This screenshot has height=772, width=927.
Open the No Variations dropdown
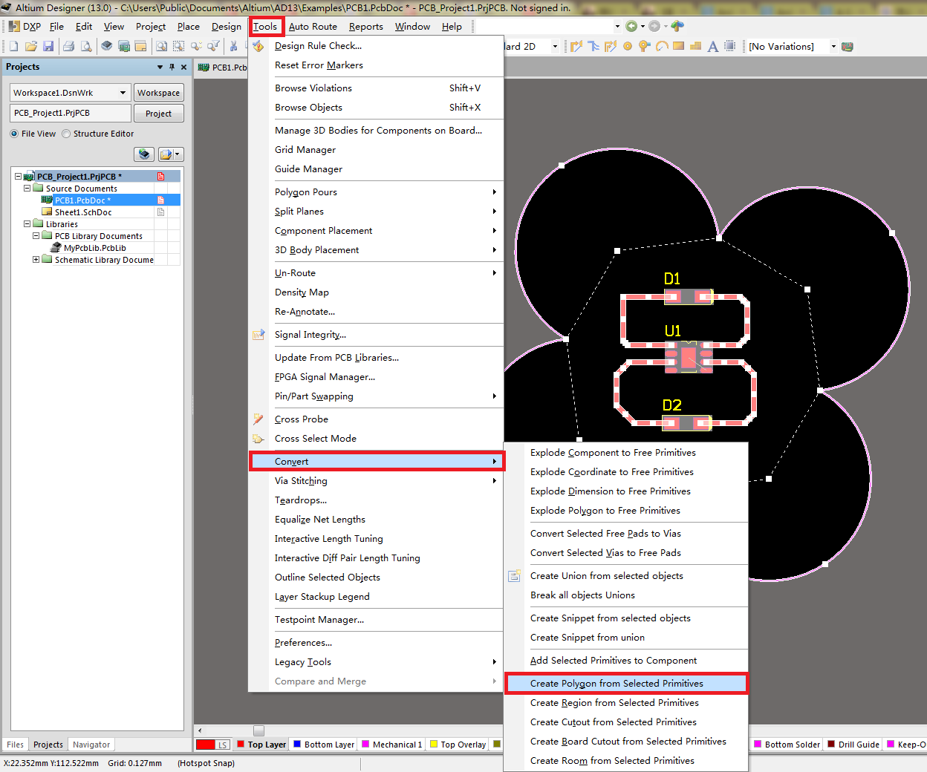[x=833, y=46]
